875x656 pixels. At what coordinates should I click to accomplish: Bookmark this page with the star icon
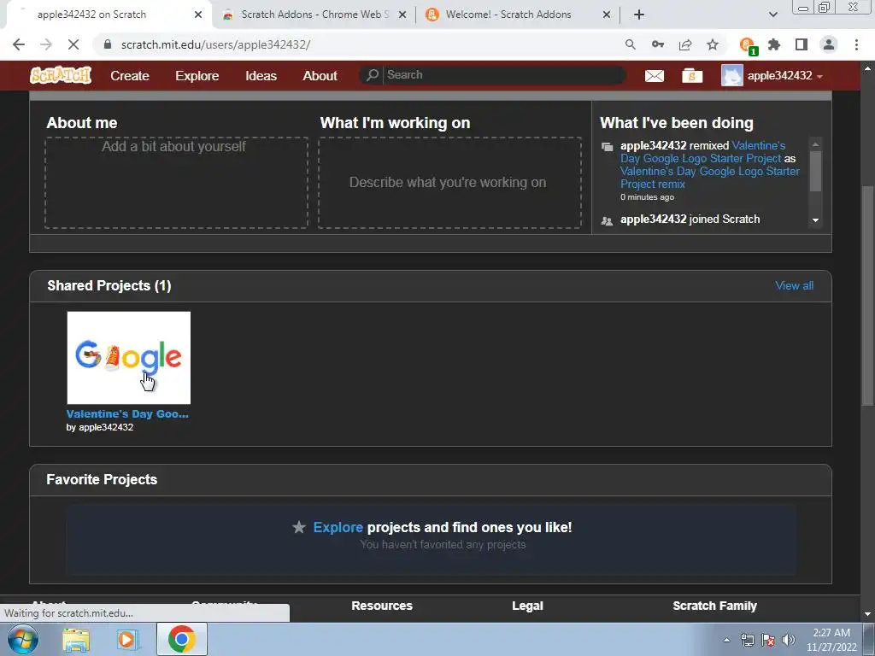tap(713, 44)
